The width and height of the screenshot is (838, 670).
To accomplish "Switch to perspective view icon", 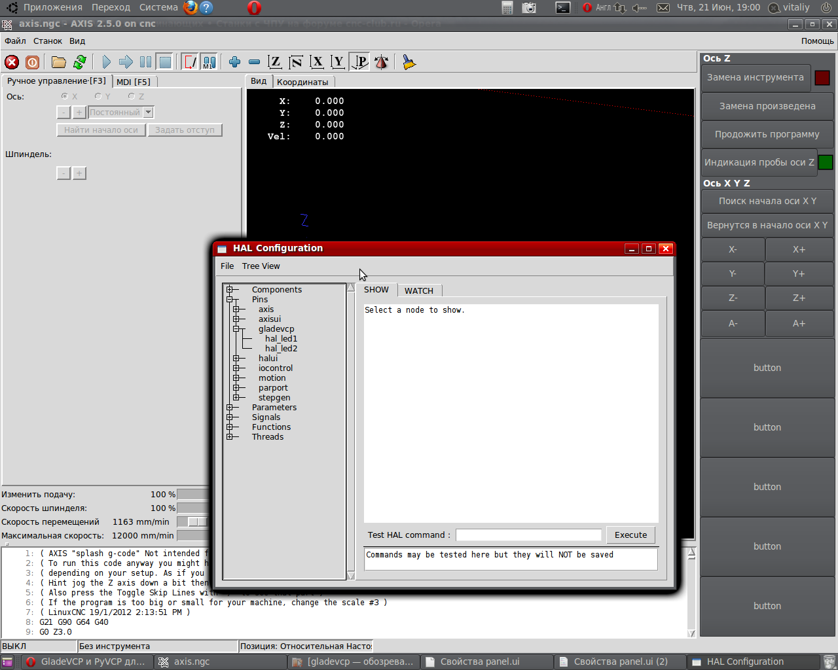I will tap(359, 62).
